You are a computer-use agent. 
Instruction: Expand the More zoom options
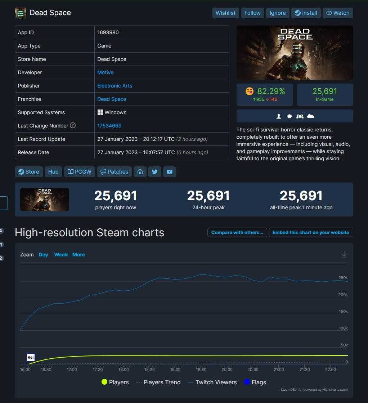pos(78,255)
